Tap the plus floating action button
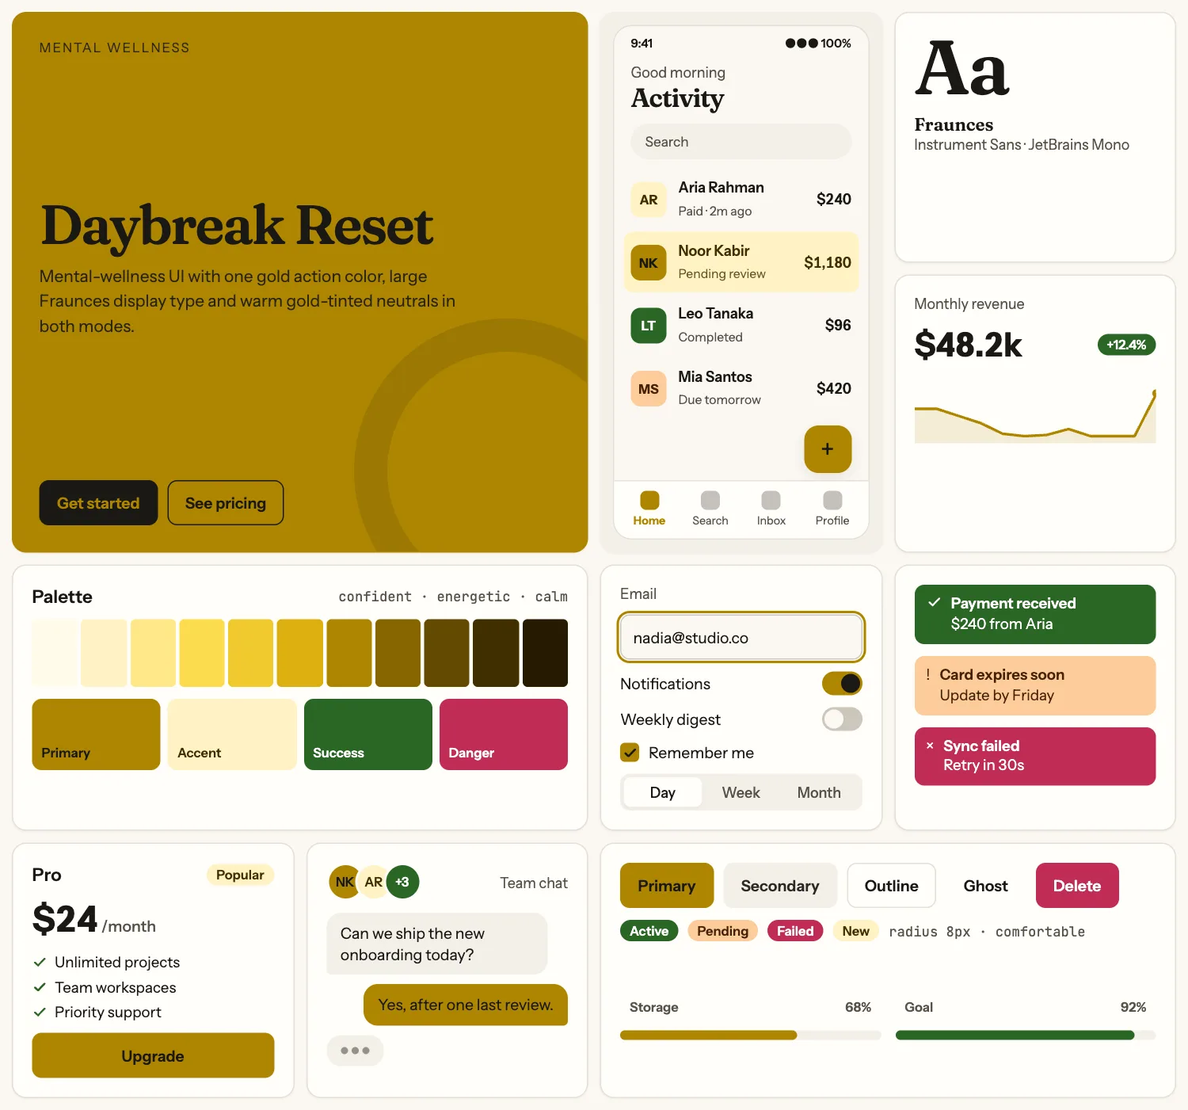Image resolution: width=1188 pixels, height=1110 pixels. click(x=828, y=449)
